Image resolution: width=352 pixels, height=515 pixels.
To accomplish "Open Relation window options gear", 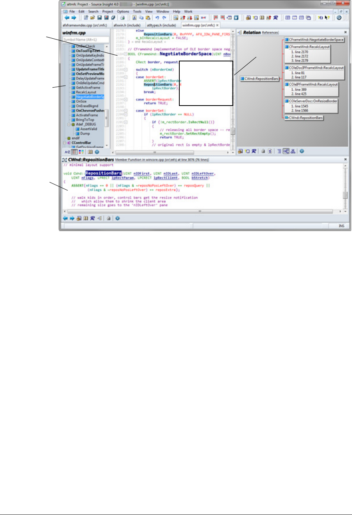I will coord(302,151).
